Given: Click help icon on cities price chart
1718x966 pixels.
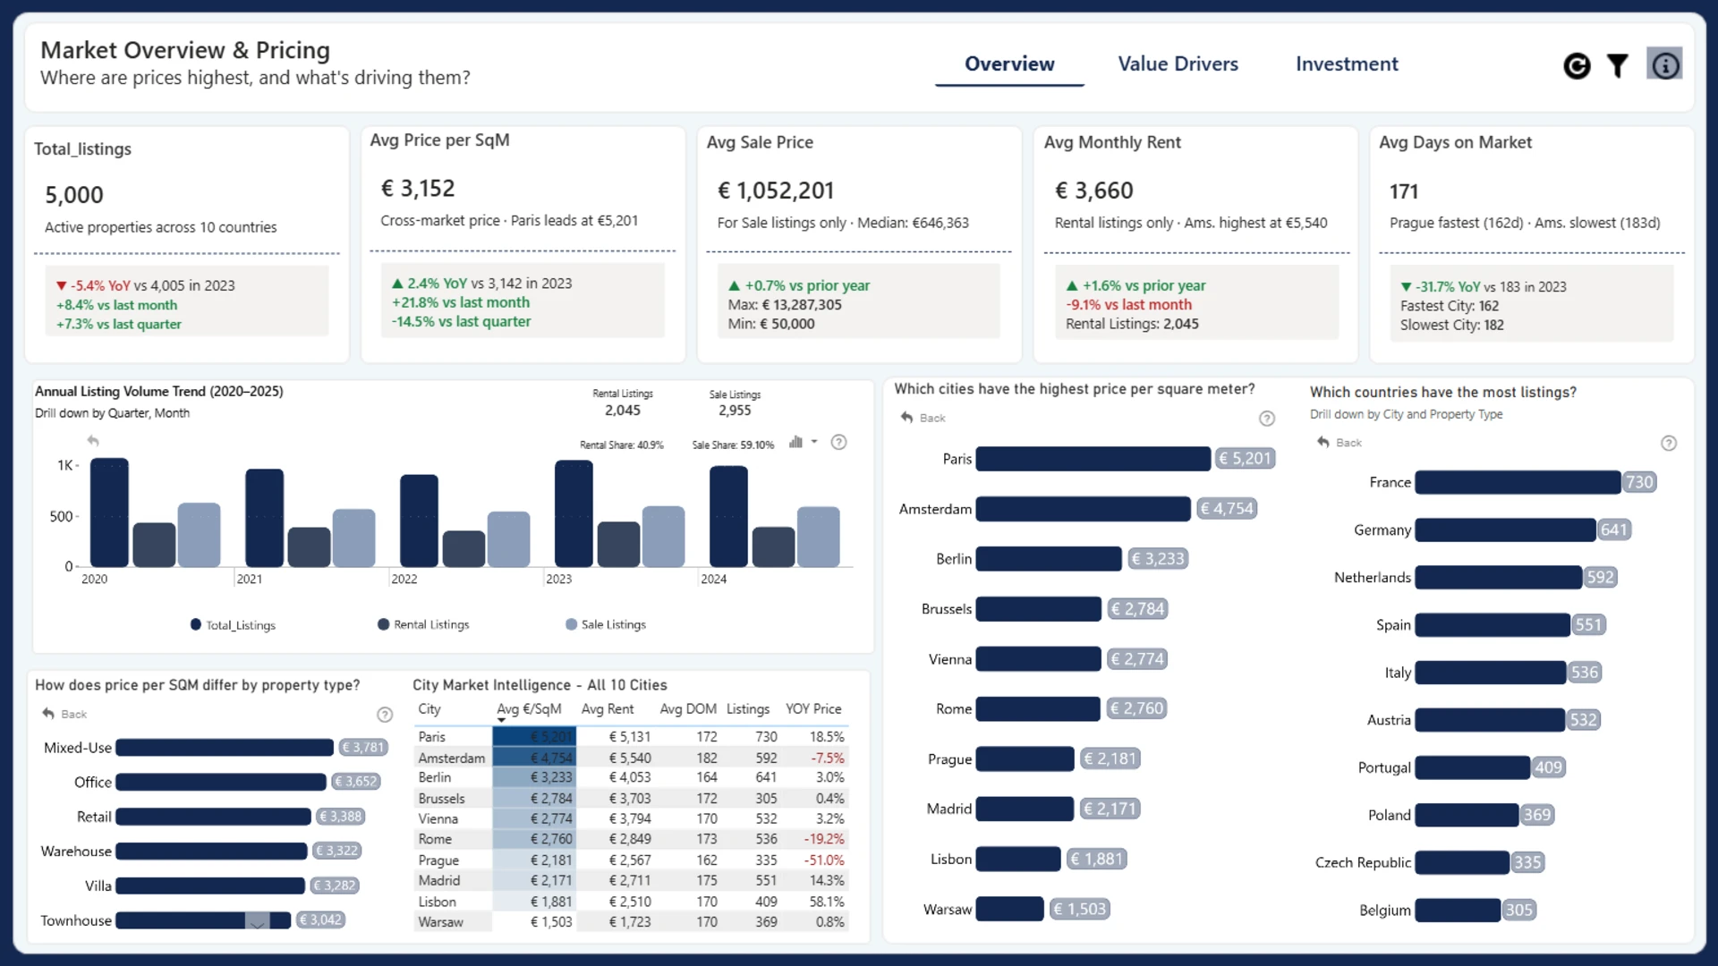Looking at the screenshot, I should [x=1267, y=419].
